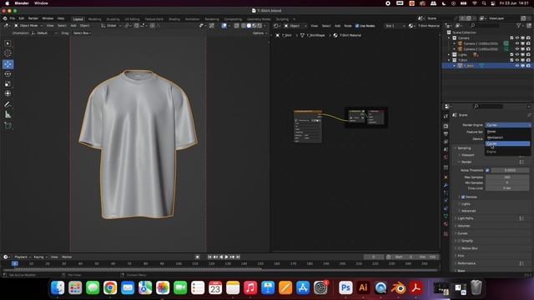
Task: Expand the Performance panel
Action: pyautogui.click(x=466, y=263)
